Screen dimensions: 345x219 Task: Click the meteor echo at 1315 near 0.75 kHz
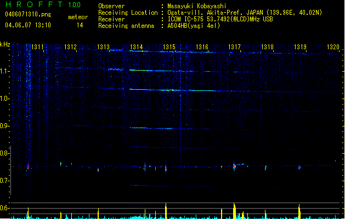[x=166, y=168]
